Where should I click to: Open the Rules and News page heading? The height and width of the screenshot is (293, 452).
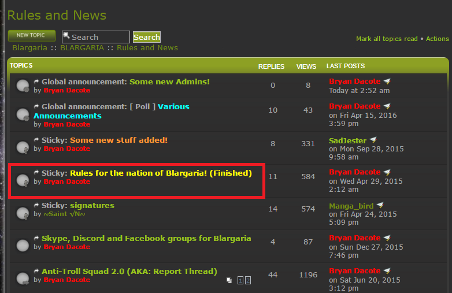pyautogui.click(x=57, y=15)
